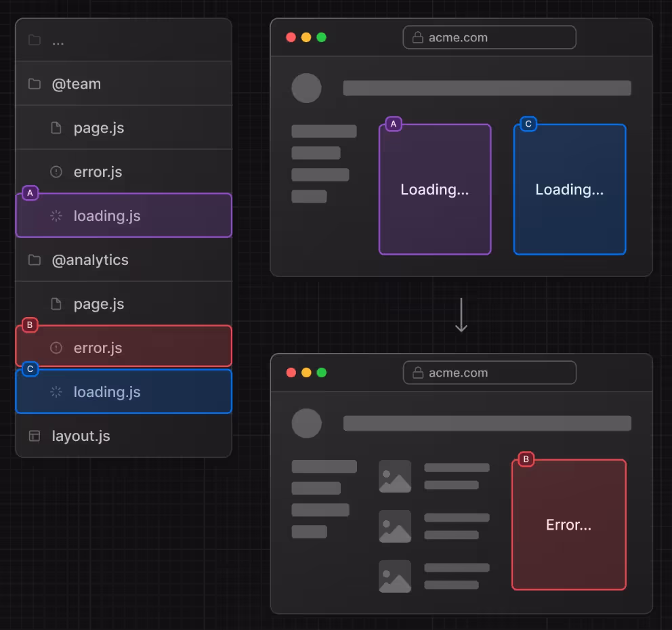This screenshot has width=672, height=630.
Task: Click the green maximize dot in top browser
Action: [321, 37]
